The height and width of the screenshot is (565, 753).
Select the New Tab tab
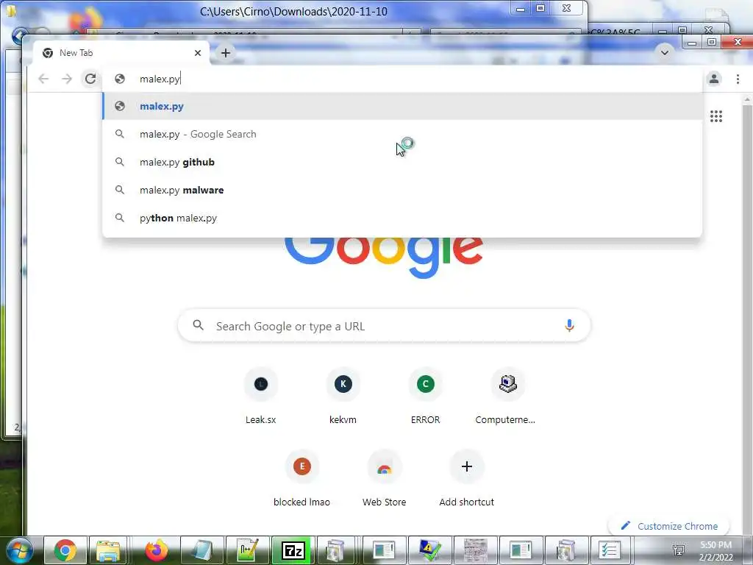[x=121, y=53]
